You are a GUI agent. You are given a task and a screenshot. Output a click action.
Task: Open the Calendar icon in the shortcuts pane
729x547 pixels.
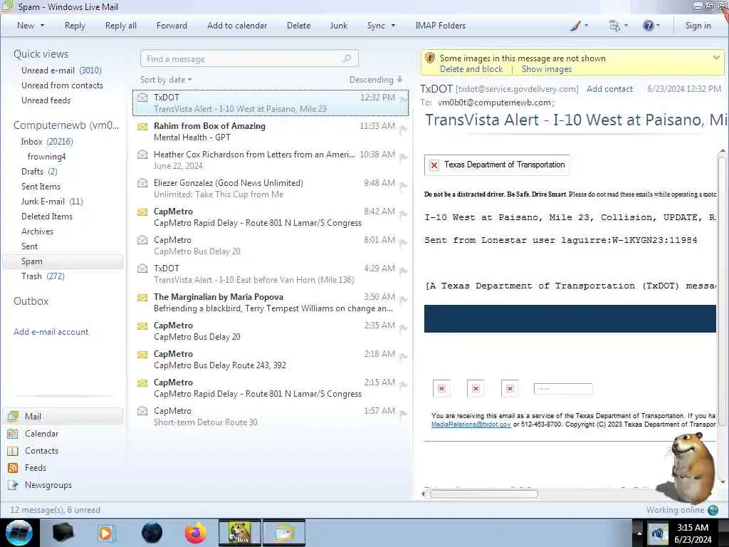(13, 434)
